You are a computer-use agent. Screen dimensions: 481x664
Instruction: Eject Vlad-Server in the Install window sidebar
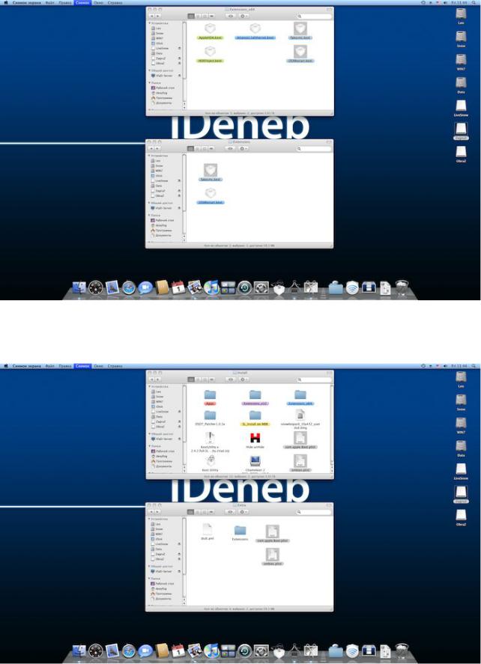180,439
